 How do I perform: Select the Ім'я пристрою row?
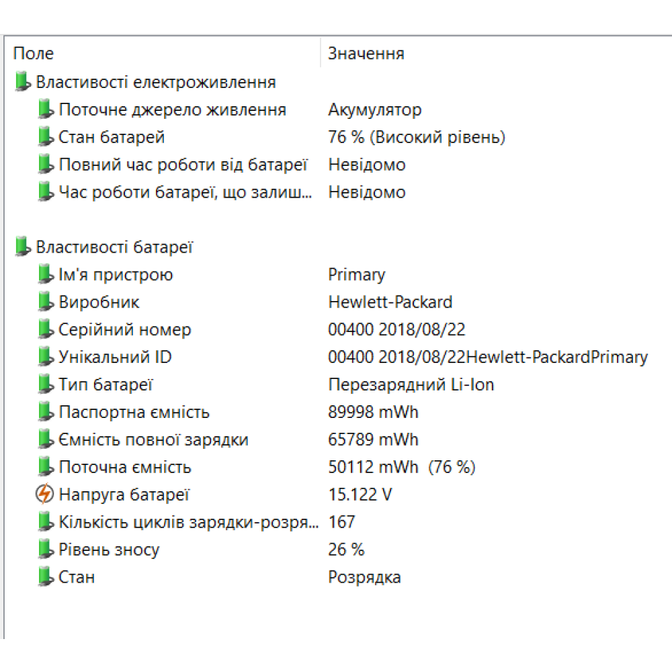click(116, 275)
